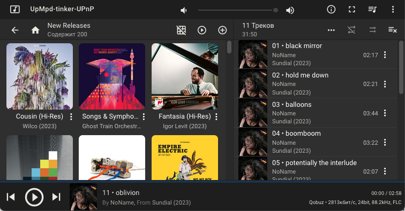This screenshot has height=211, width=405.
Task: Click the browser pane scrollbar
Action: (x=229, y=47)
